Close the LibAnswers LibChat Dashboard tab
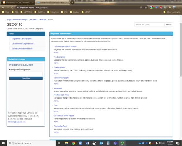Screen dimensions: 182x146 pyautogui.click(x=33, y=2)
